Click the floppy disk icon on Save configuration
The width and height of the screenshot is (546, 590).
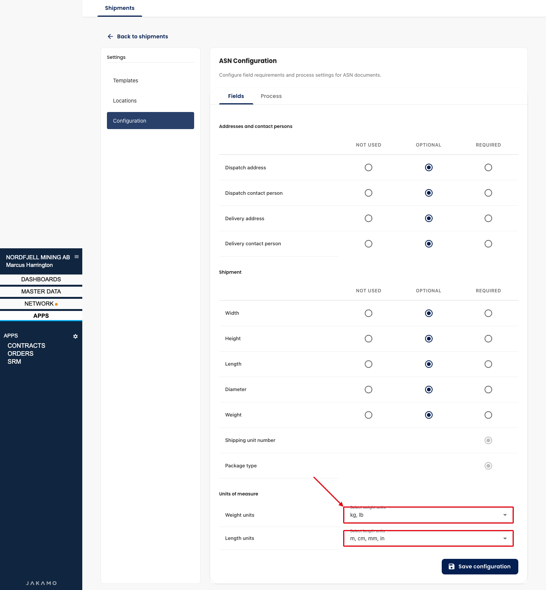coord(452,566)
